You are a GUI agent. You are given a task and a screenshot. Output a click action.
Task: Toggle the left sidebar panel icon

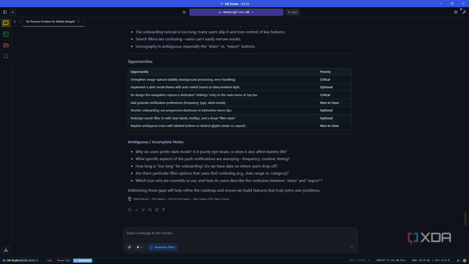coord(5,12)
